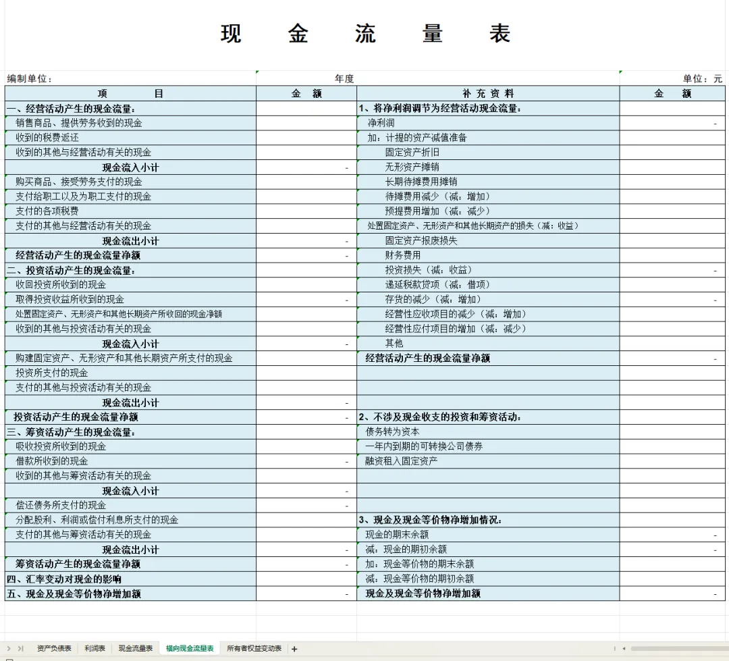Select 1、将净利润调节为经营活动现金流量 heading
Viewport: 729px width, 661px height.
pos(488,109)
